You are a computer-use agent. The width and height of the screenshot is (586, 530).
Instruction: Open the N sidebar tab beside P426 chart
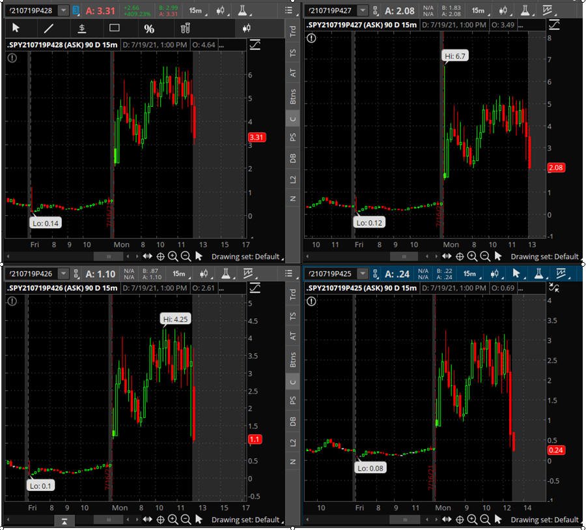292,462
